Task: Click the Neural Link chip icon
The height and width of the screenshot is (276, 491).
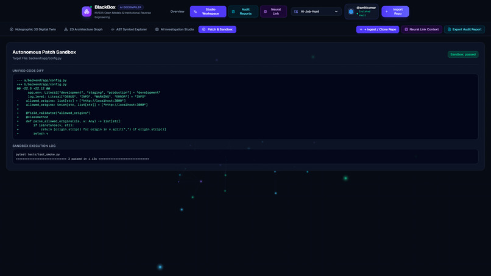Action: click(265, 12)
